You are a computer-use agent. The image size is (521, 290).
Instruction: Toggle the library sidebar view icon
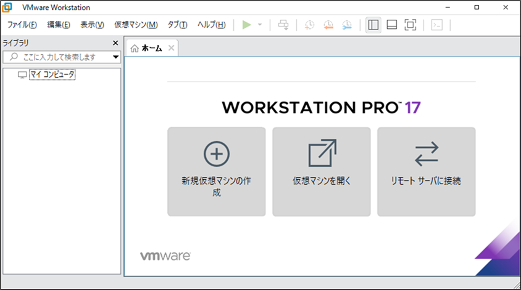coord(373,25)
